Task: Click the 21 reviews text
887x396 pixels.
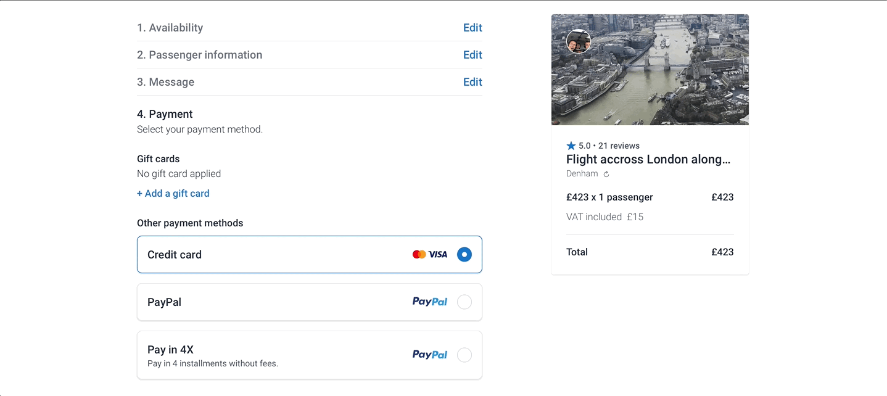Action: [619, 146]
